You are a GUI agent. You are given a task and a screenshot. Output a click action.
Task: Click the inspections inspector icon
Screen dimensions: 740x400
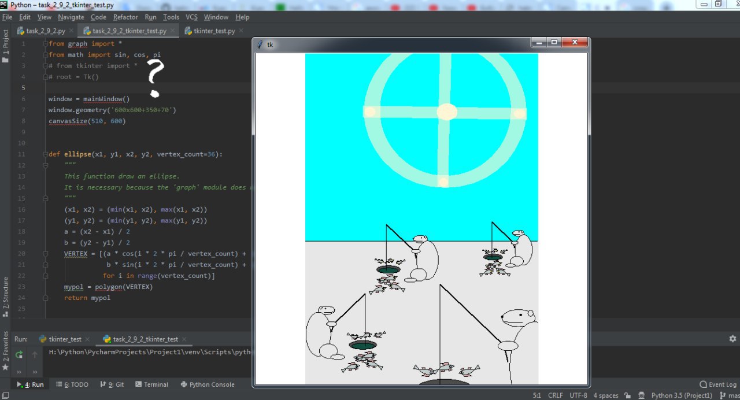(x=641, y=395)
